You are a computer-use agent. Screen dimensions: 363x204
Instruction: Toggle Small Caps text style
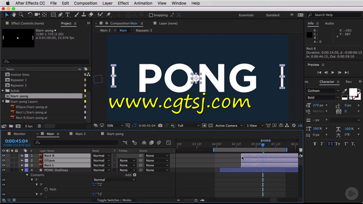click(x=338, y=144)
